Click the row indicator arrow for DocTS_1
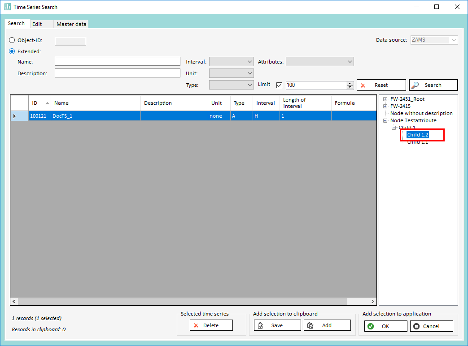468x346 pixels. tap(15, 116)
